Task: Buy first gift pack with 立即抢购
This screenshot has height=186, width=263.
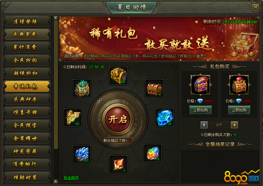Action: tap(201, 110)
